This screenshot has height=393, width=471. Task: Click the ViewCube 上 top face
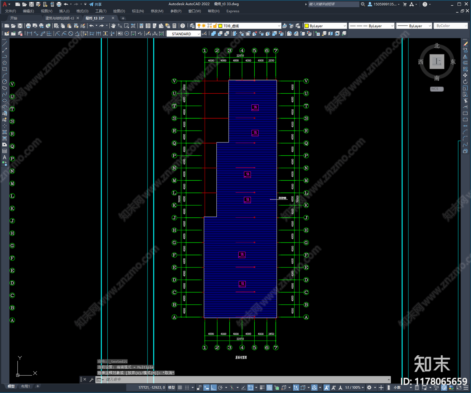[x=437, y=62]
